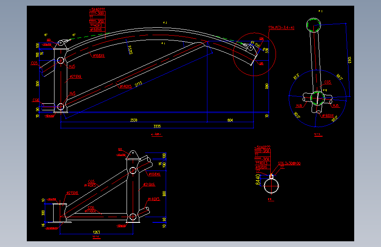Click the 1263 dimension under bottom-left view

(97, 232)
